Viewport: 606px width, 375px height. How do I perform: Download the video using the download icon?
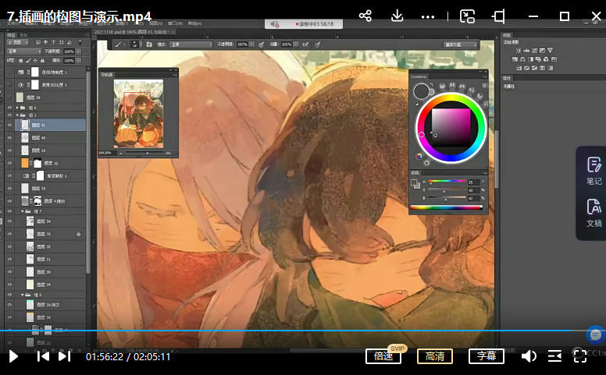397,16
